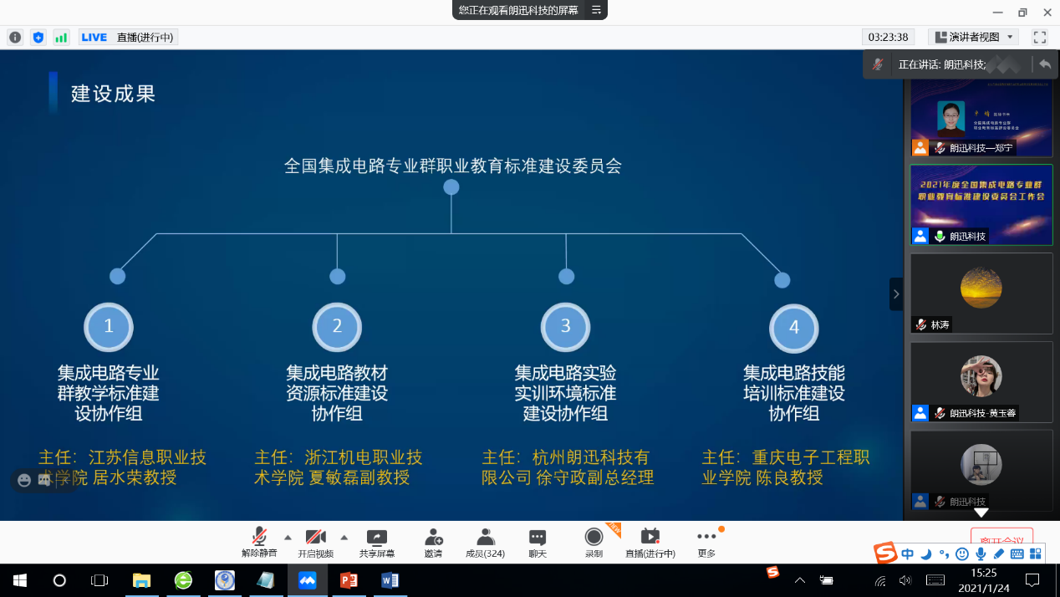1060x597 pixels.
Task: Open the 更多 more options menu
Action: pos(706,538)
